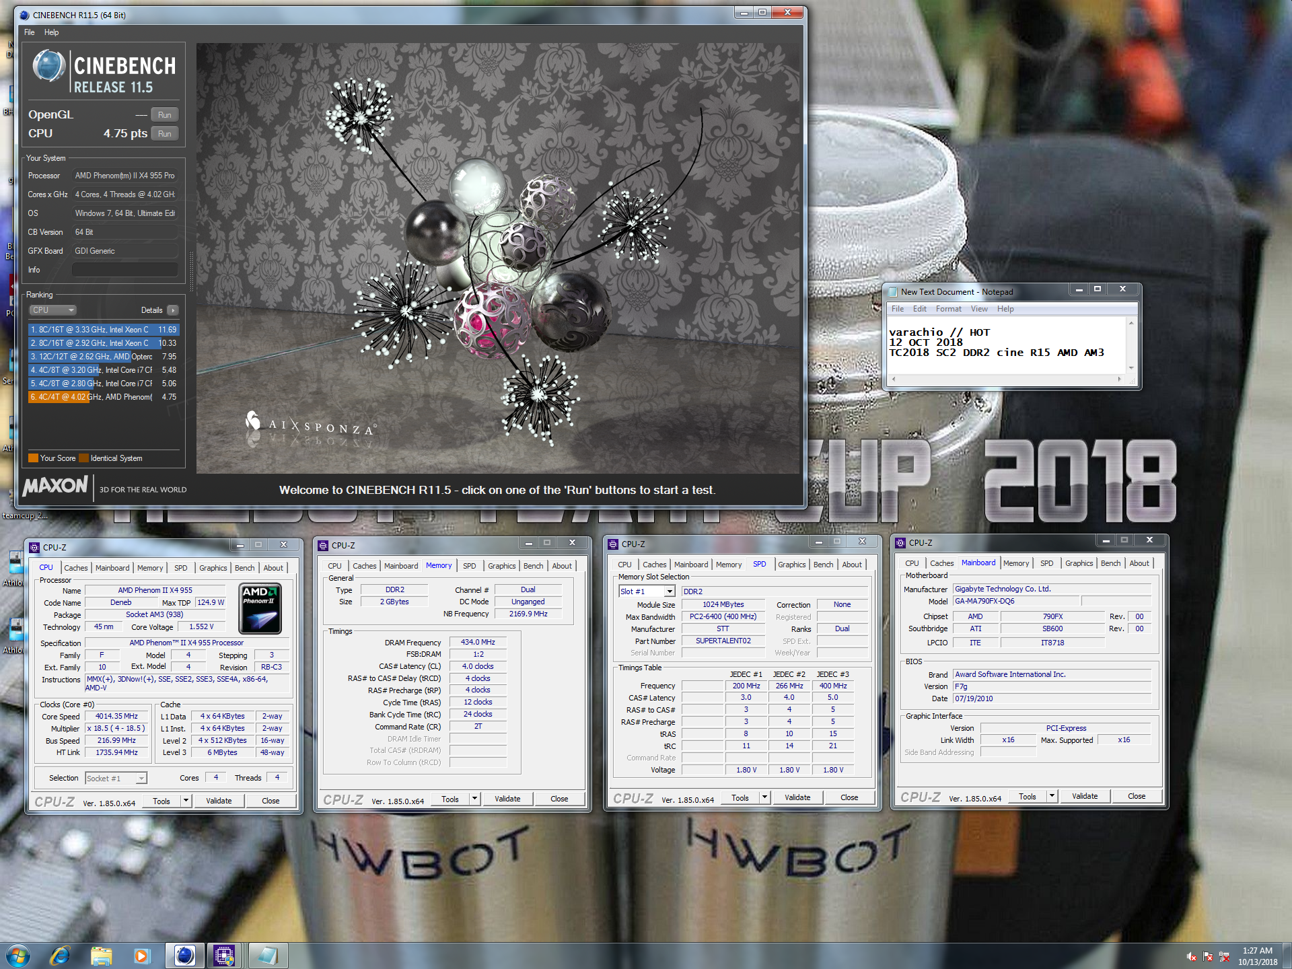
Task: Open the Windows Start menu orb
Action: coord(18,956)
